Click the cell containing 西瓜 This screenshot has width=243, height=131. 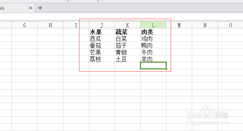pos(102,38)
